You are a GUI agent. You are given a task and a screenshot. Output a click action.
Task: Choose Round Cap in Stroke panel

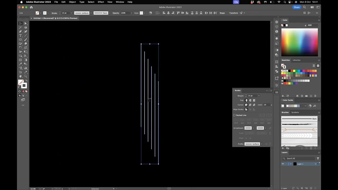coord(250,100)
